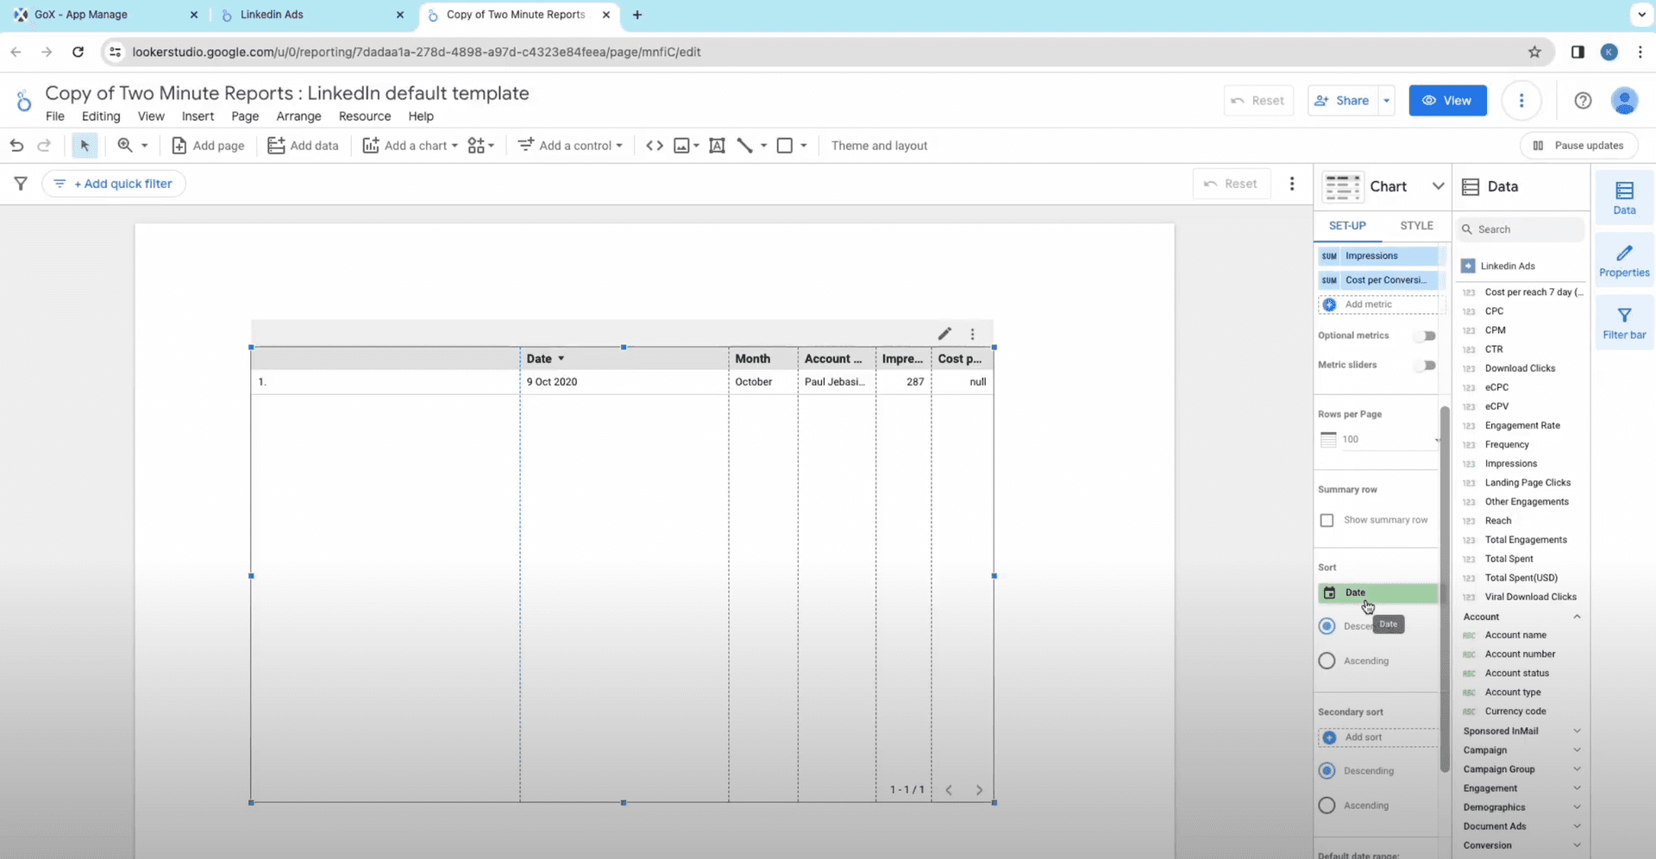Open the Resource menu

pyautogui.click(x=365, y=116)
